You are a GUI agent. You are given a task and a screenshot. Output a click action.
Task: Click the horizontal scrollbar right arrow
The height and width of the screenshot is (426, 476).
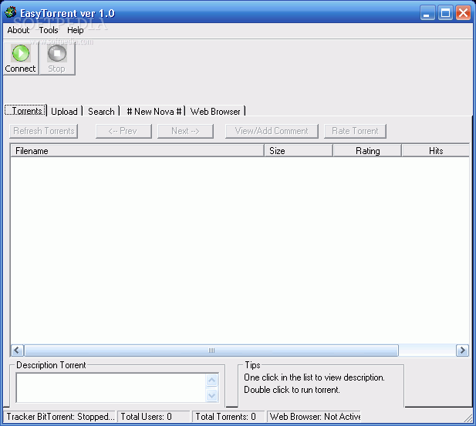click(462, 351)
